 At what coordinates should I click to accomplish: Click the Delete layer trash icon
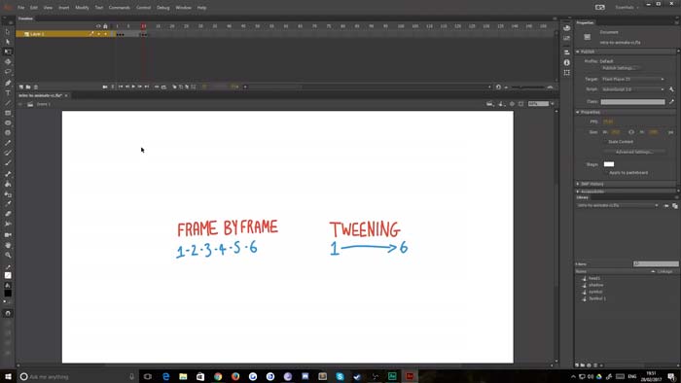pos(36,87)
